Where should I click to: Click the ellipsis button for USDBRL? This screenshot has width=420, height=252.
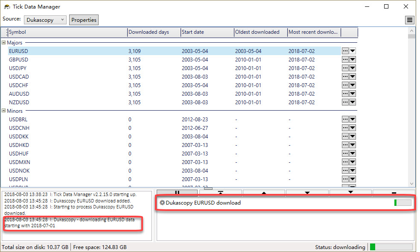(x=345, y=120)
